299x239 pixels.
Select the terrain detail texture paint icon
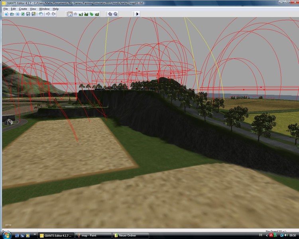[86, 14]
